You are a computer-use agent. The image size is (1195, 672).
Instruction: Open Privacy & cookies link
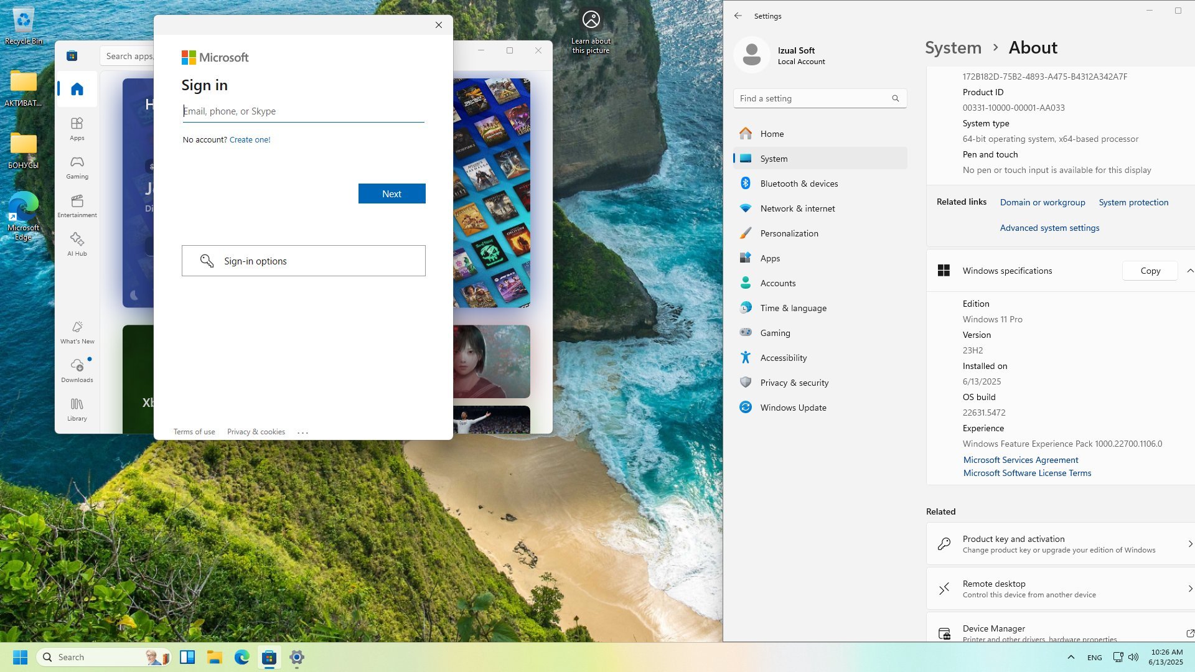click(256, 432)
